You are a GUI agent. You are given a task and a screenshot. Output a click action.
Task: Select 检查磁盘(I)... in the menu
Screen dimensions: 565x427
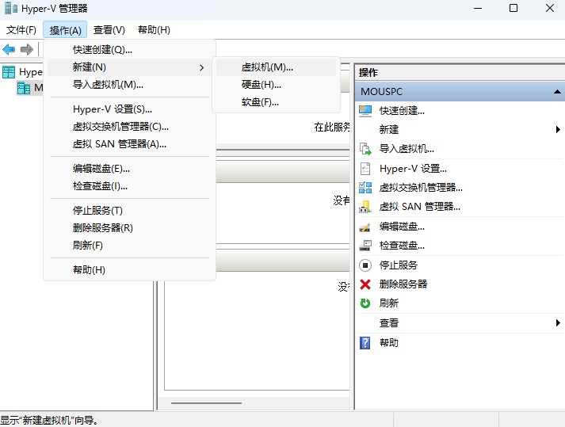[129, 186]
